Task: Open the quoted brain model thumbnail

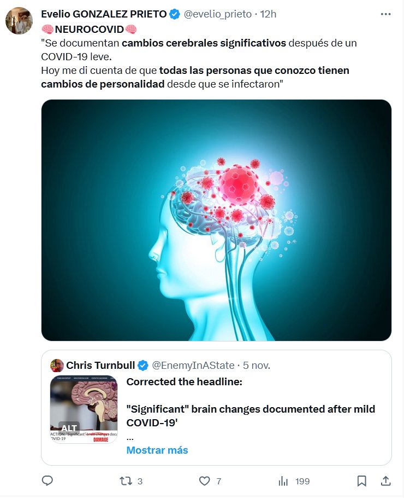Action: click(x=84, y=409)
